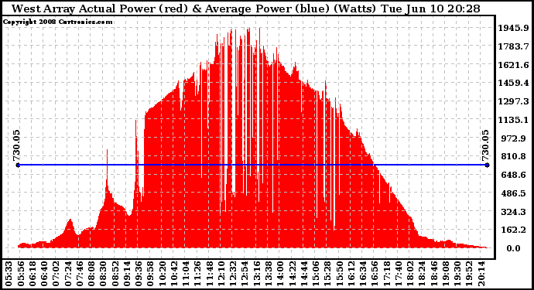Click the left 730.05 average label
This screenshot has height=290, width=534.
pos(17,145)
